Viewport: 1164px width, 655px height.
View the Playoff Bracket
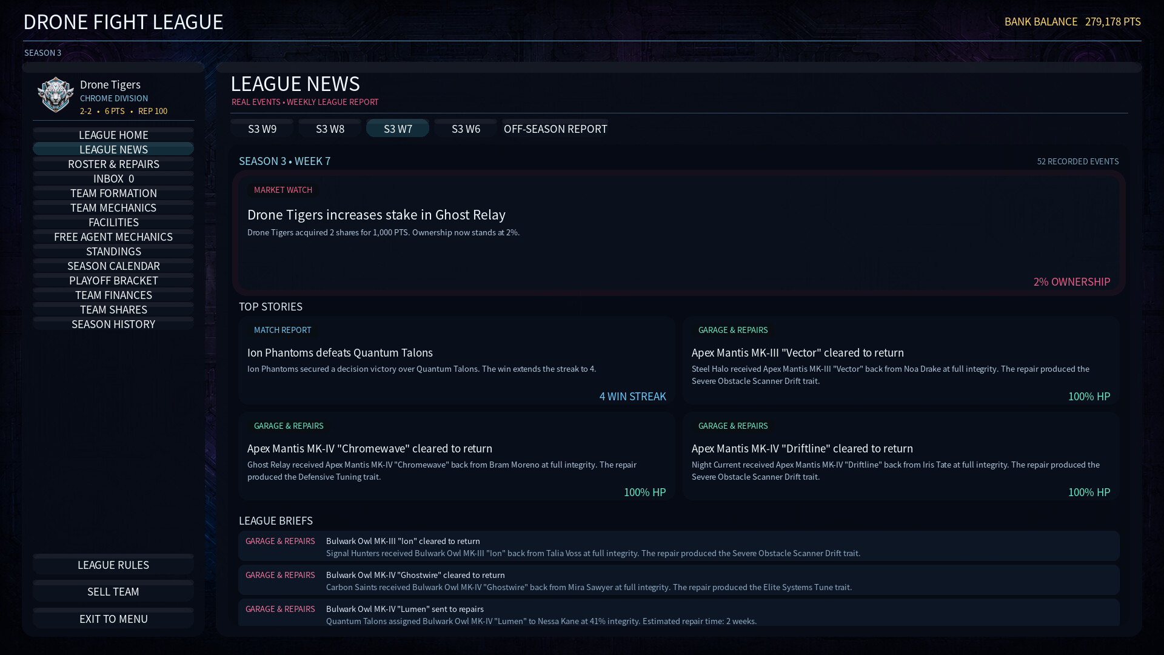point(113,280)
